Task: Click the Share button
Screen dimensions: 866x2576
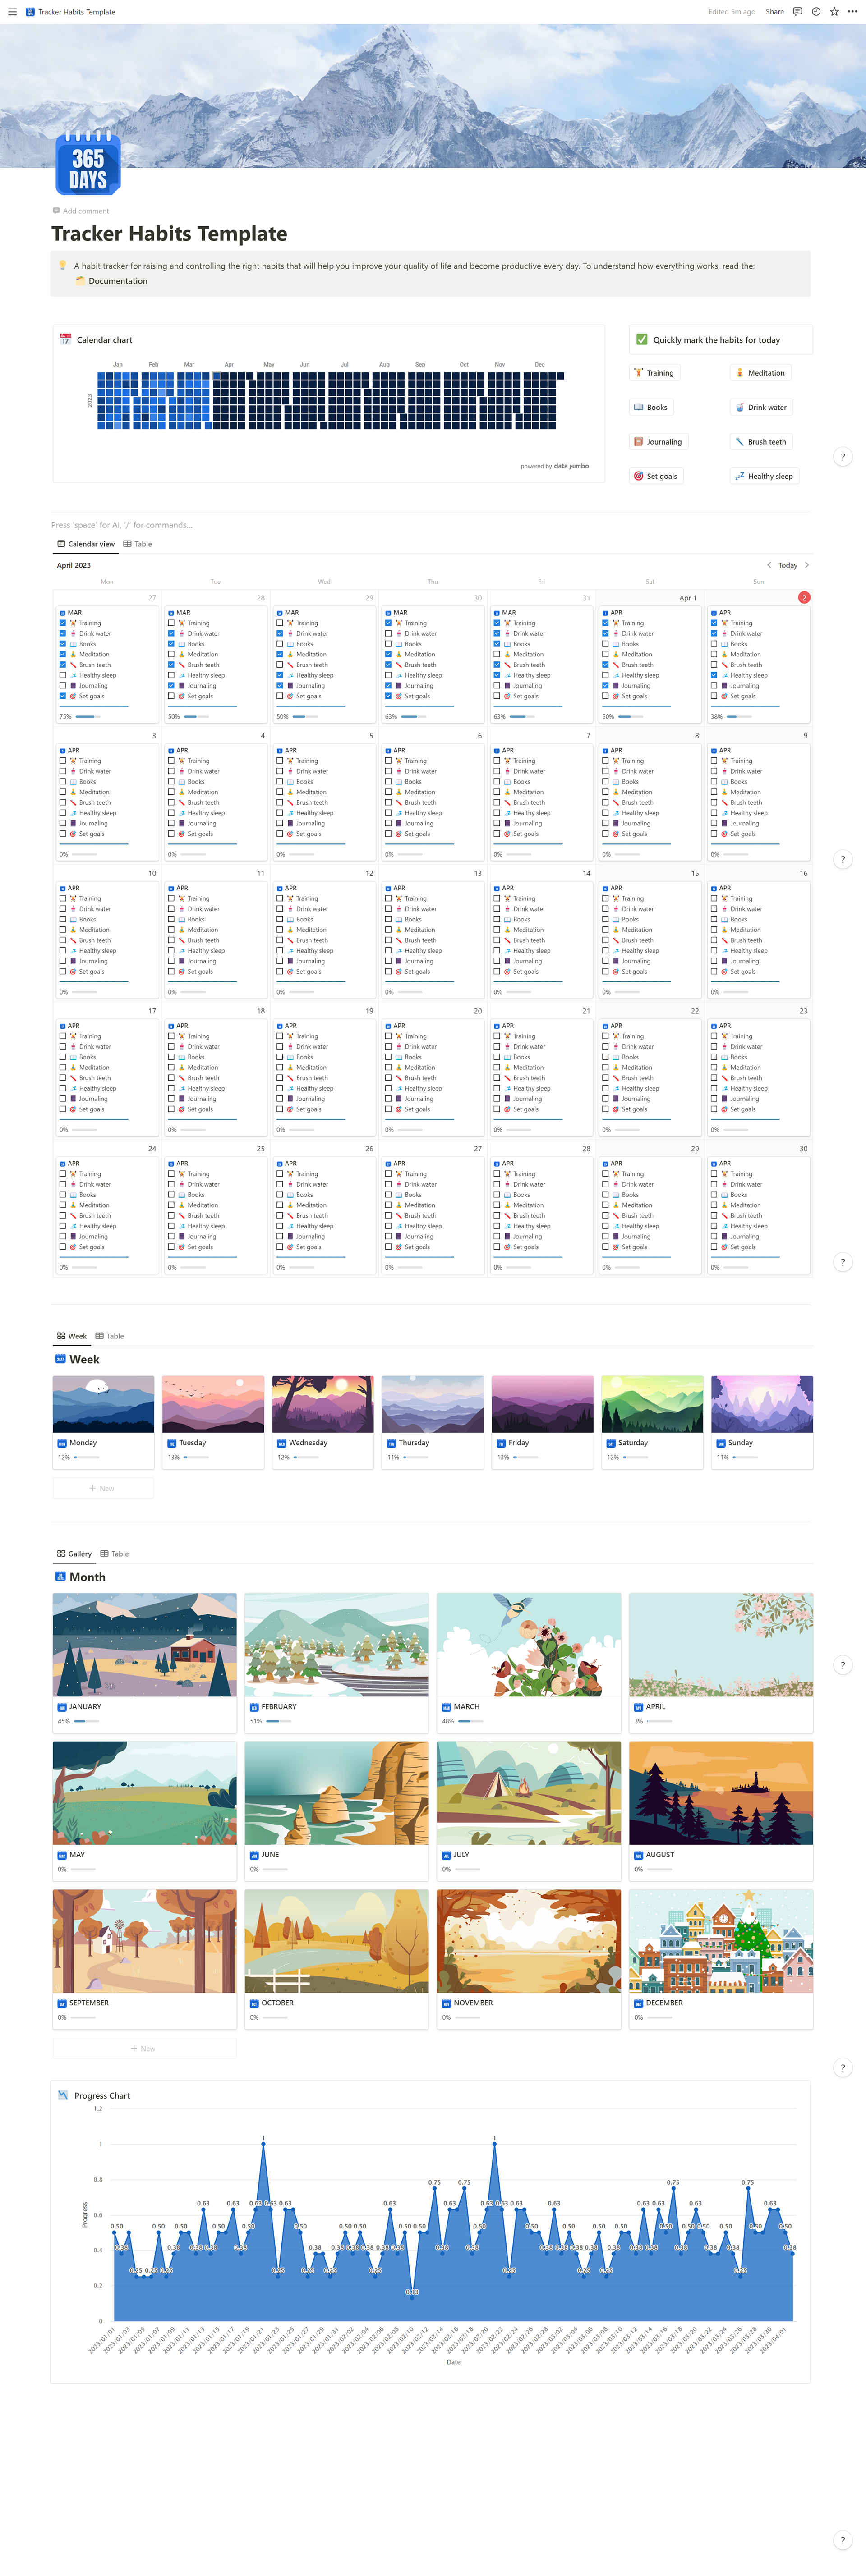Action: click(x=774, y=12)
